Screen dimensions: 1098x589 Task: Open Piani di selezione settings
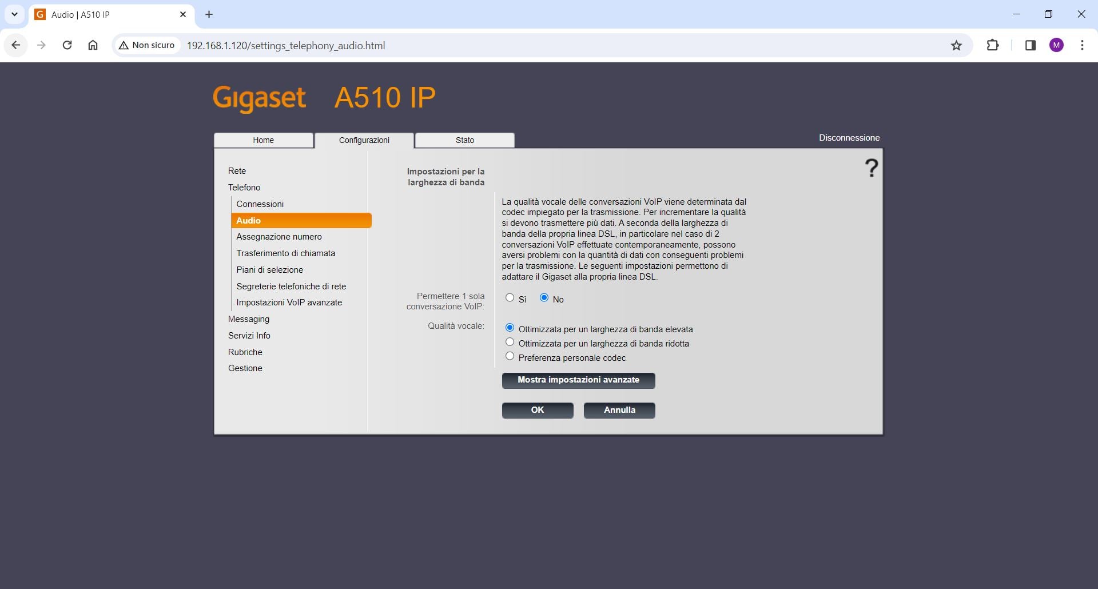tap(270, 270)
